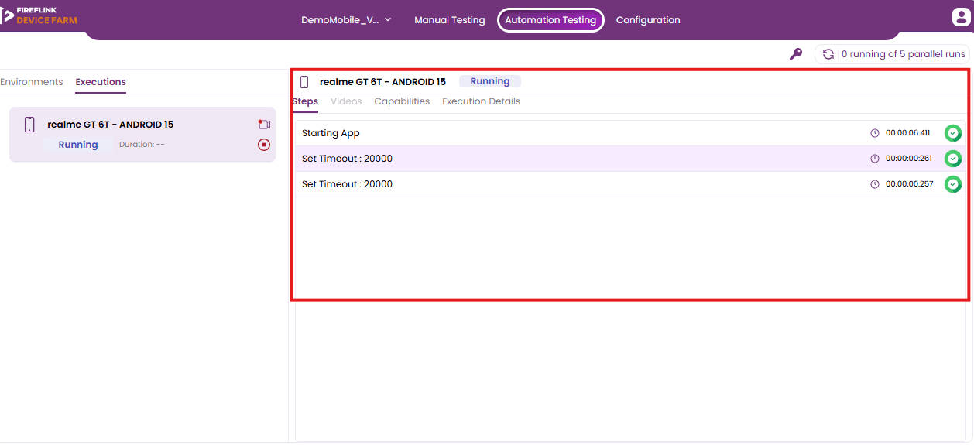Select the Starting App step row
The width and height of the screenshot is (974, 445).
[x=629, y=133]
